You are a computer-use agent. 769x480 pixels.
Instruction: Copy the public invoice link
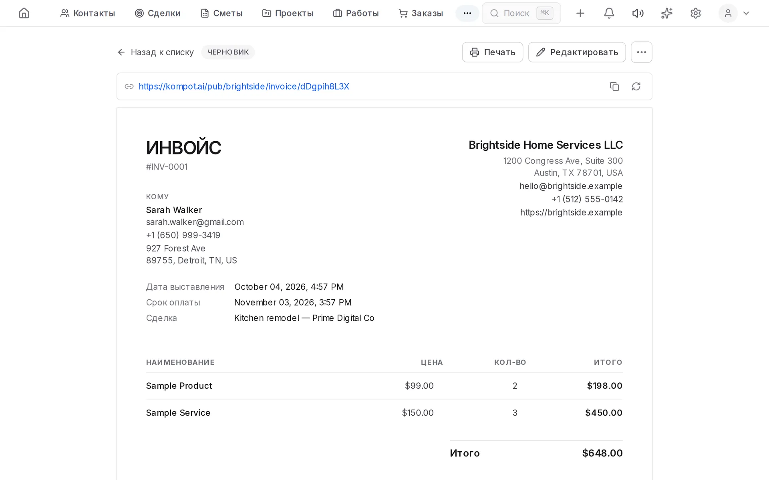pyautogui.click(x=614, y=86)
